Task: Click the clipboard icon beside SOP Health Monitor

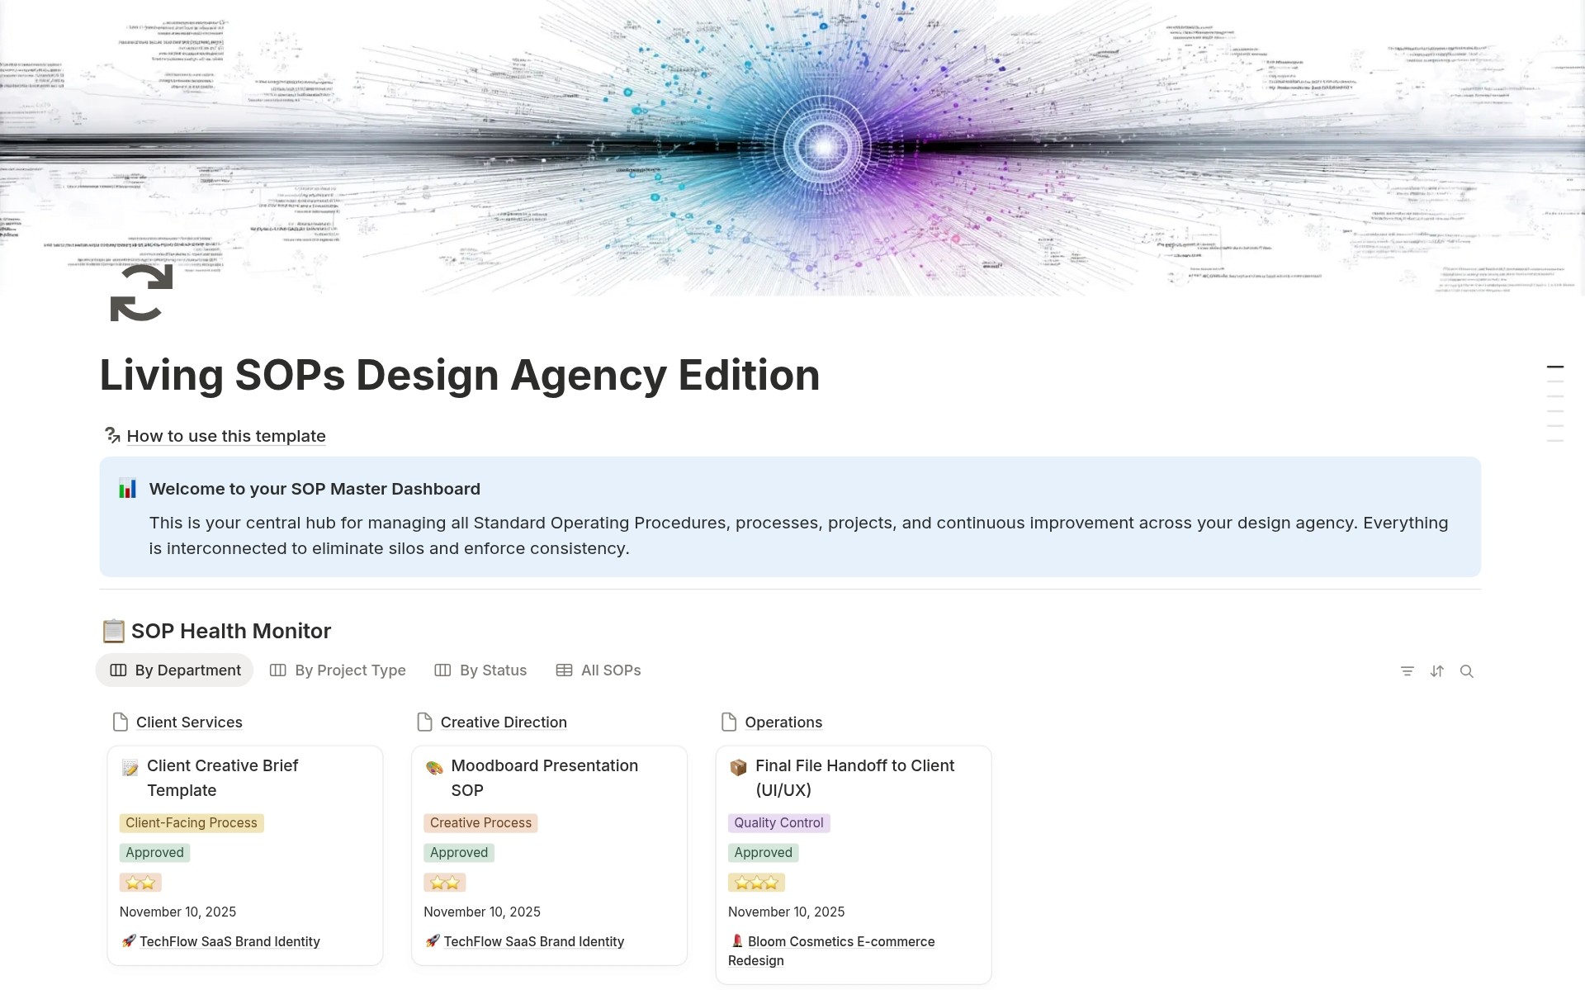Action: [x=115, y=630]
